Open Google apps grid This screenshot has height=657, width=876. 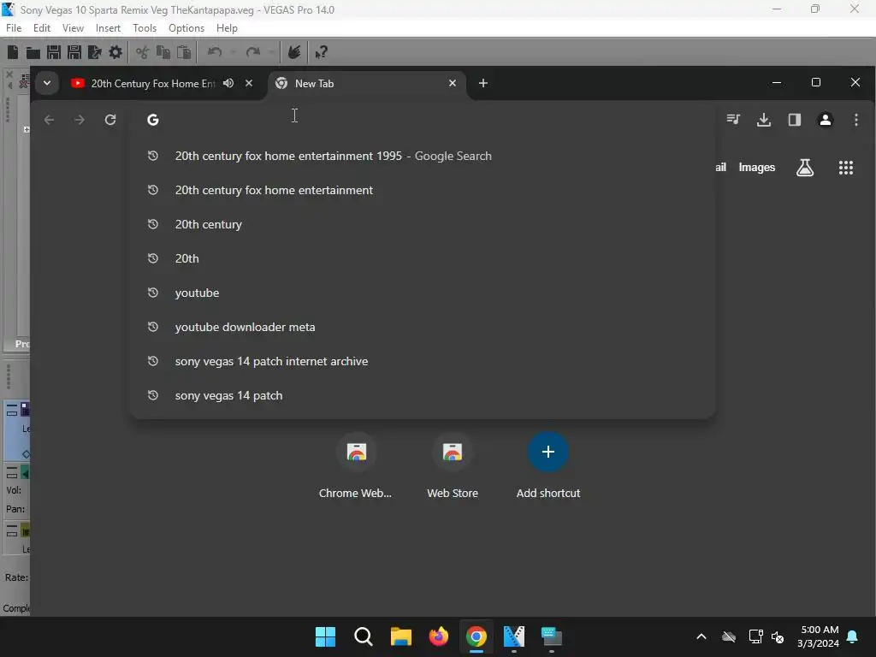[x=846, y=168]
